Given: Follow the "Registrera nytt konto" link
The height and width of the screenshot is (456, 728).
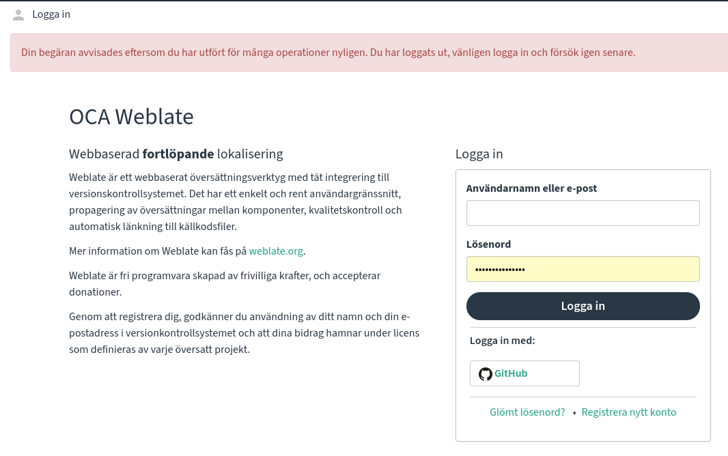Looking at the screenshot, I should pos(628,412).
